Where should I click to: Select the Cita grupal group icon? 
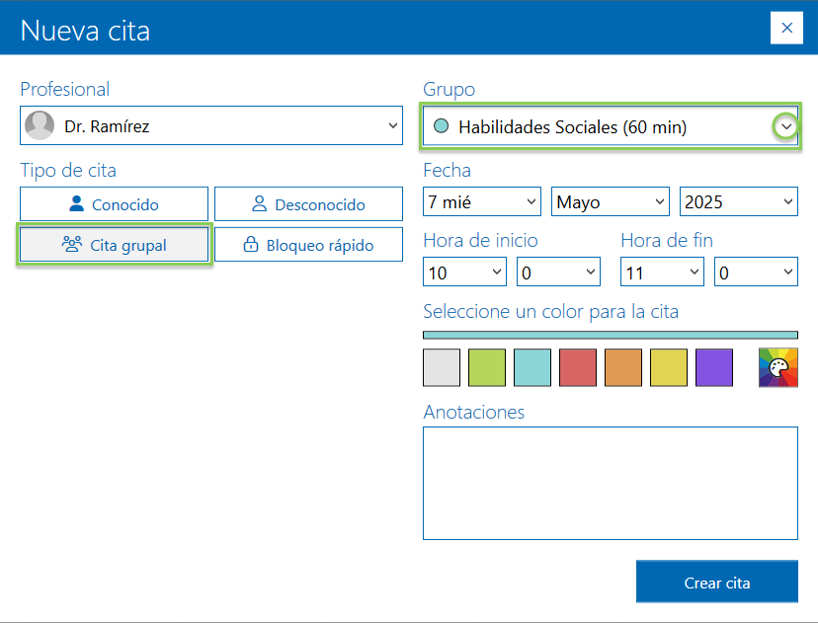tap(72, 244)
